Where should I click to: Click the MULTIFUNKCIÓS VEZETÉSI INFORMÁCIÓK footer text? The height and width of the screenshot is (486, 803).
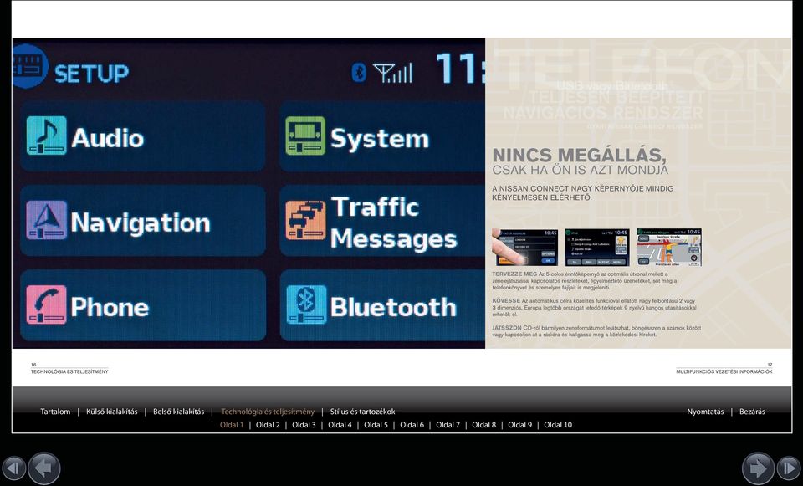click(724, 371)
